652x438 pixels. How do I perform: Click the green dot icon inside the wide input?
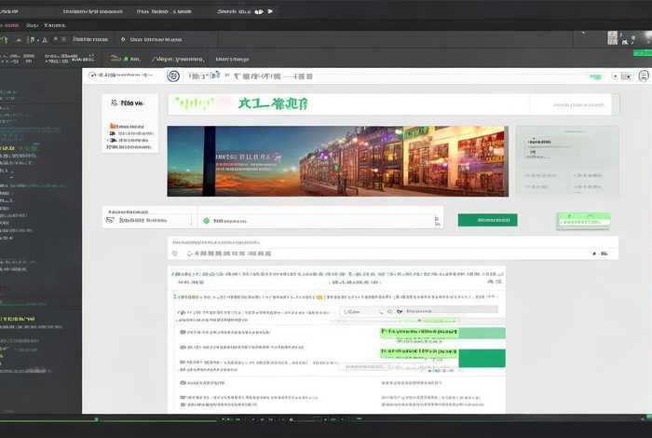[206, 221]
